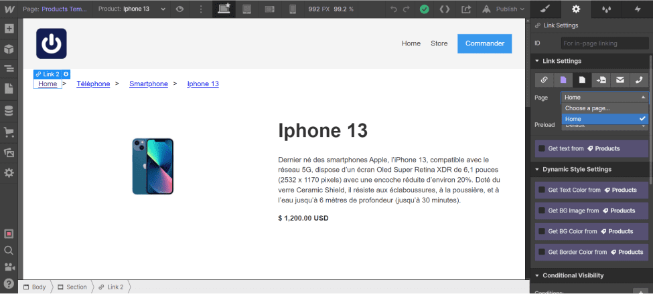Select the highlighted Home page option
The height and width of the screenshot is (294, 653).
(x=605, y=119)
